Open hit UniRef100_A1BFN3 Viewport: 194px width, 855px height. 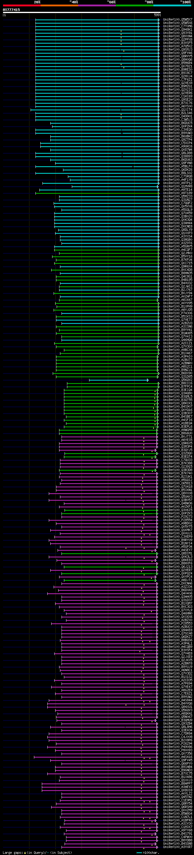pyautogui.click(x=178, y=820)
